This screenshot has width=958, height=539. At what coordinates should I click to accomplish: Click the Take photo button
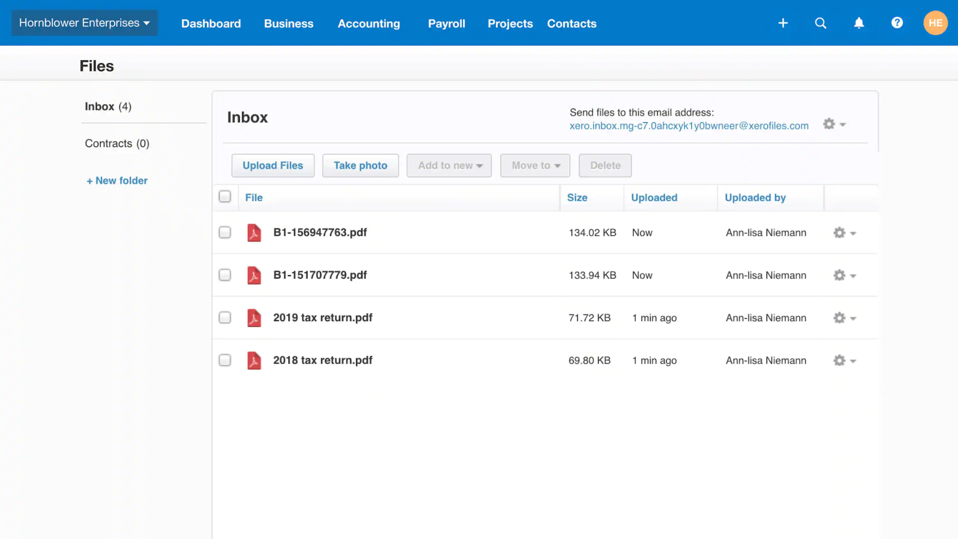[361, 166]
